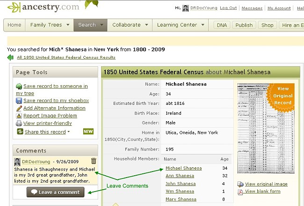Open the My Account link
The image size is (304, 206).
click(x=279, y=8)
